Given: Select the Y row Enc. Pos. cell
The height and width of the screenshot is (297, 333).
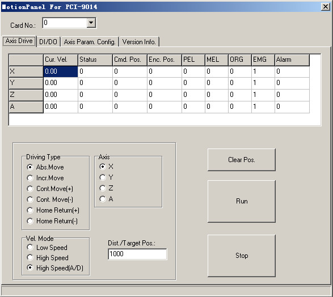Looking at the screenshot, I should click(165, 83).
